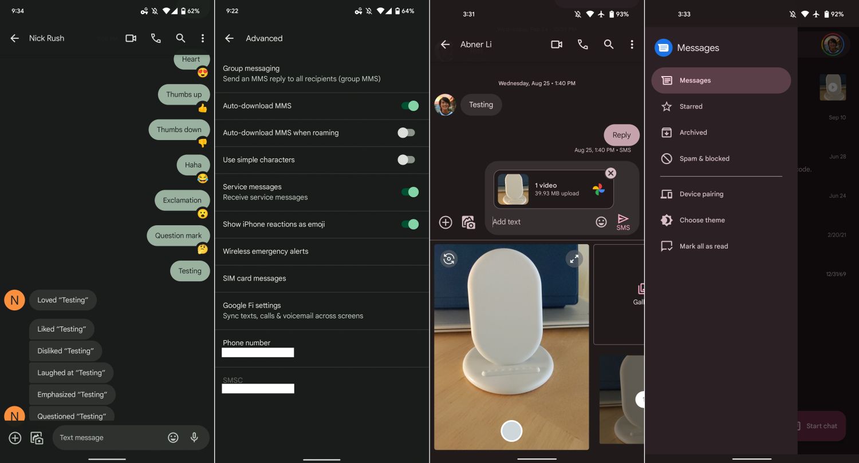Open Device pairing option
Viewport: 859px width, 463px height.
click(x=701, y=194)
